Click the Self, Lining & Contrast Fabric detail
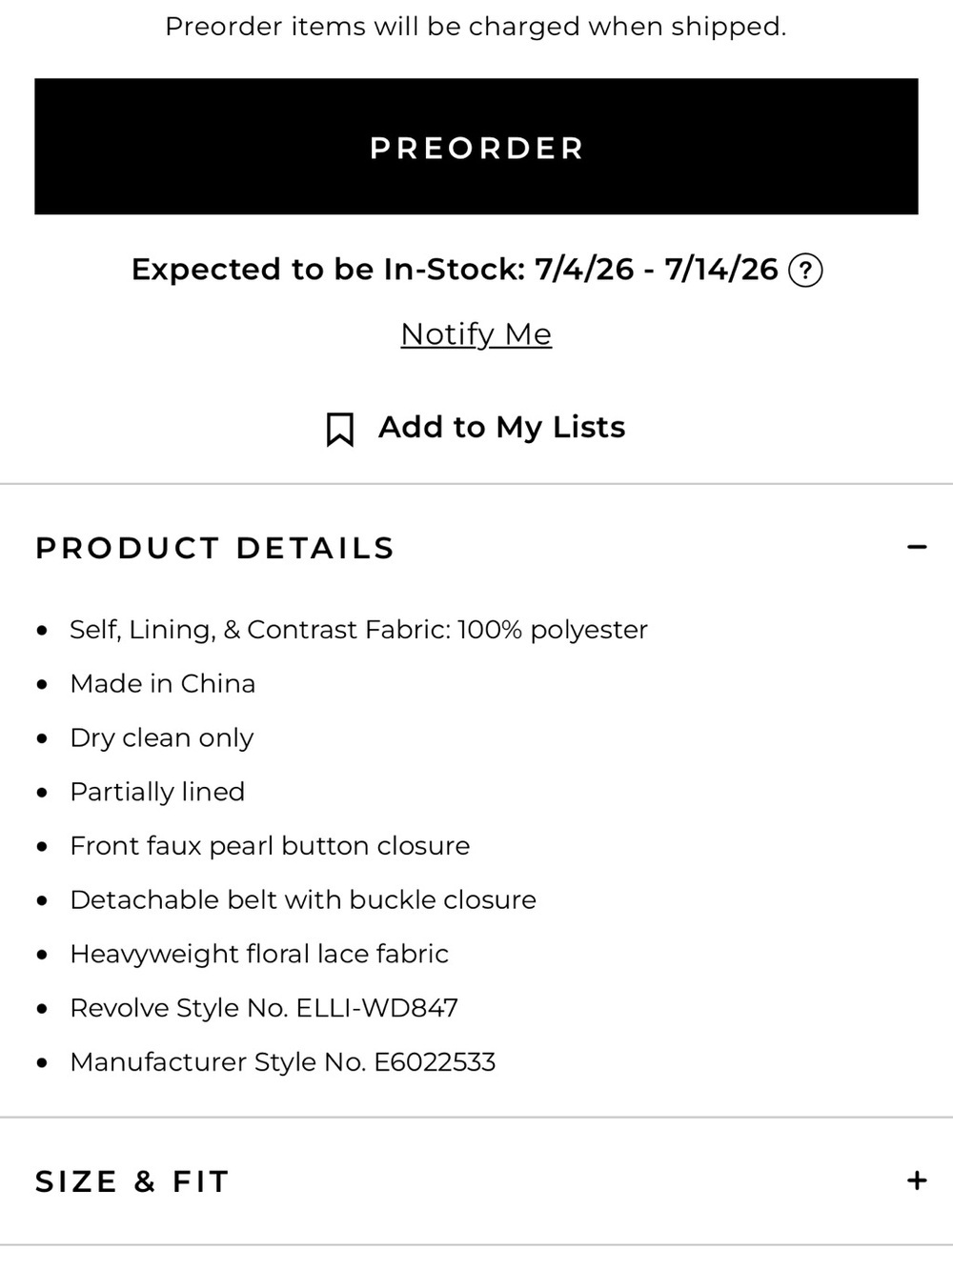Viewport: 953px width, 1270px height. pyautogui.click(x=358, y=630)
